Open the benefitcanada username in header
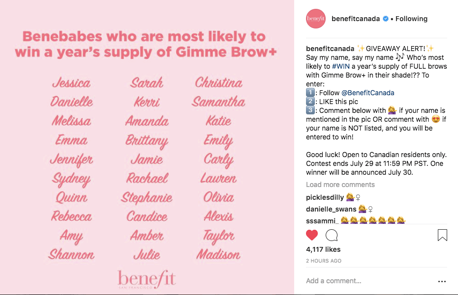 pyautogui.click(x=356, y=19)
